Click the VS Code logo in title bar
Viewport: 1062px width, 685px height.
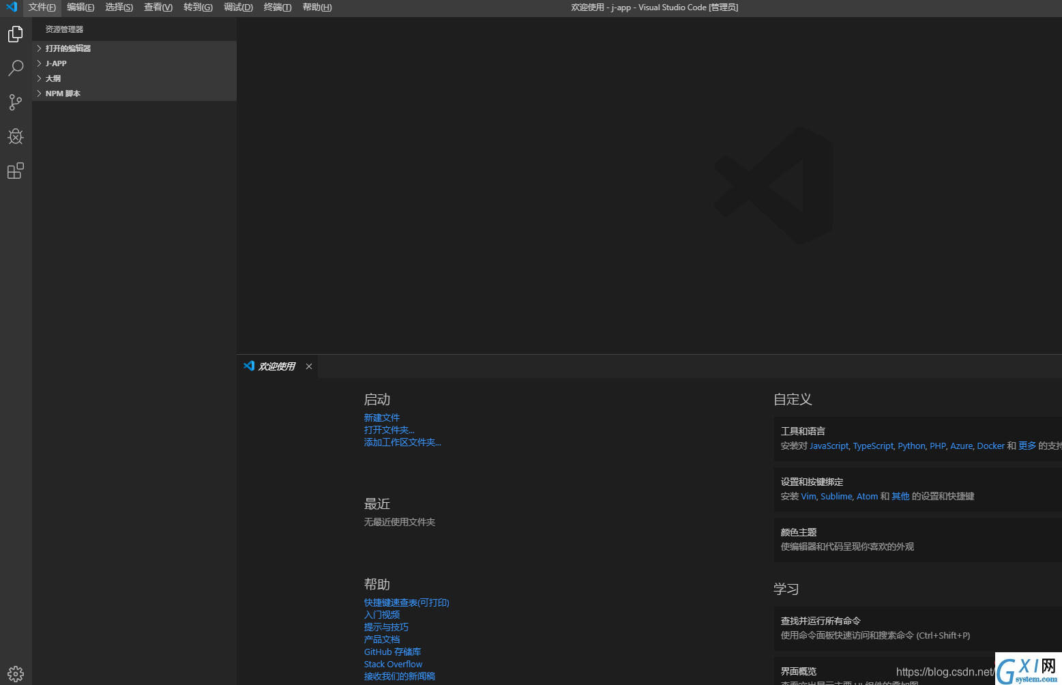[x=11, y=7]
